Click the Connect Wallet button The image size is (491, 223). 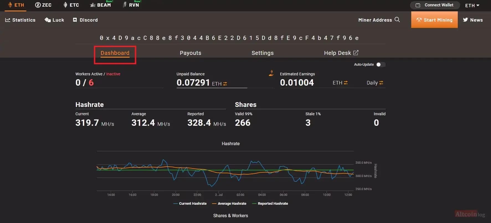[x=435, y=5]
